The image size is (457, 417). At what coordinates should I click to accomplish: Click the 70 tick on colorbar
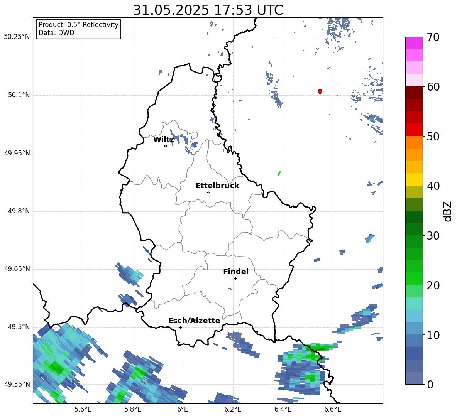tap(433, 37)
